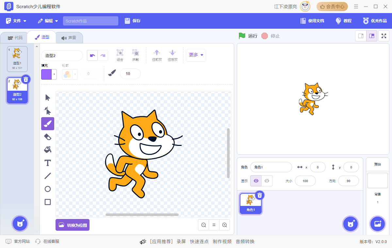The height and width of the screenshot is (248, 392).
Task: Select the arrow selection tool
Action: [48, 98]
